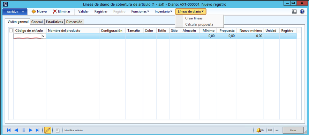The height and width of the screenshot is (135, 309).
Task: Click Identificar artículo status bar text
Action: [74, 130]
